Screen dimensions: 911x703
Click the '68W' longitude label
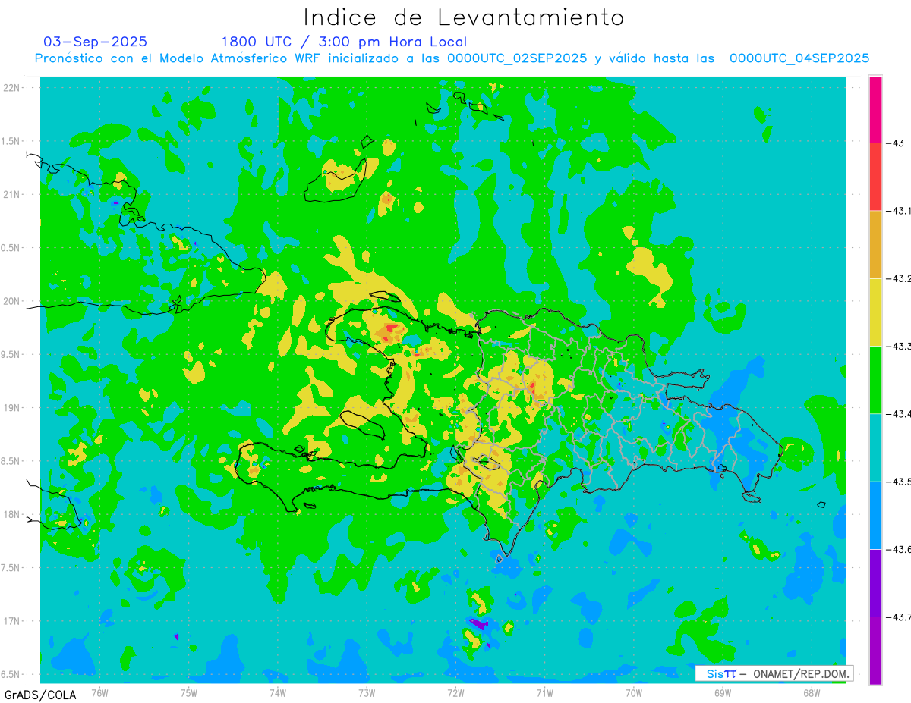[812, 692]
